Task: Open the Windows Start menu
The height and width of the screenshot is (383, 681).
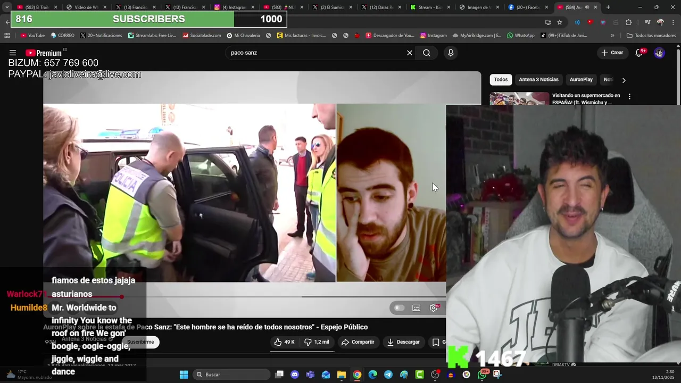Action: click(x=184, y=374)
